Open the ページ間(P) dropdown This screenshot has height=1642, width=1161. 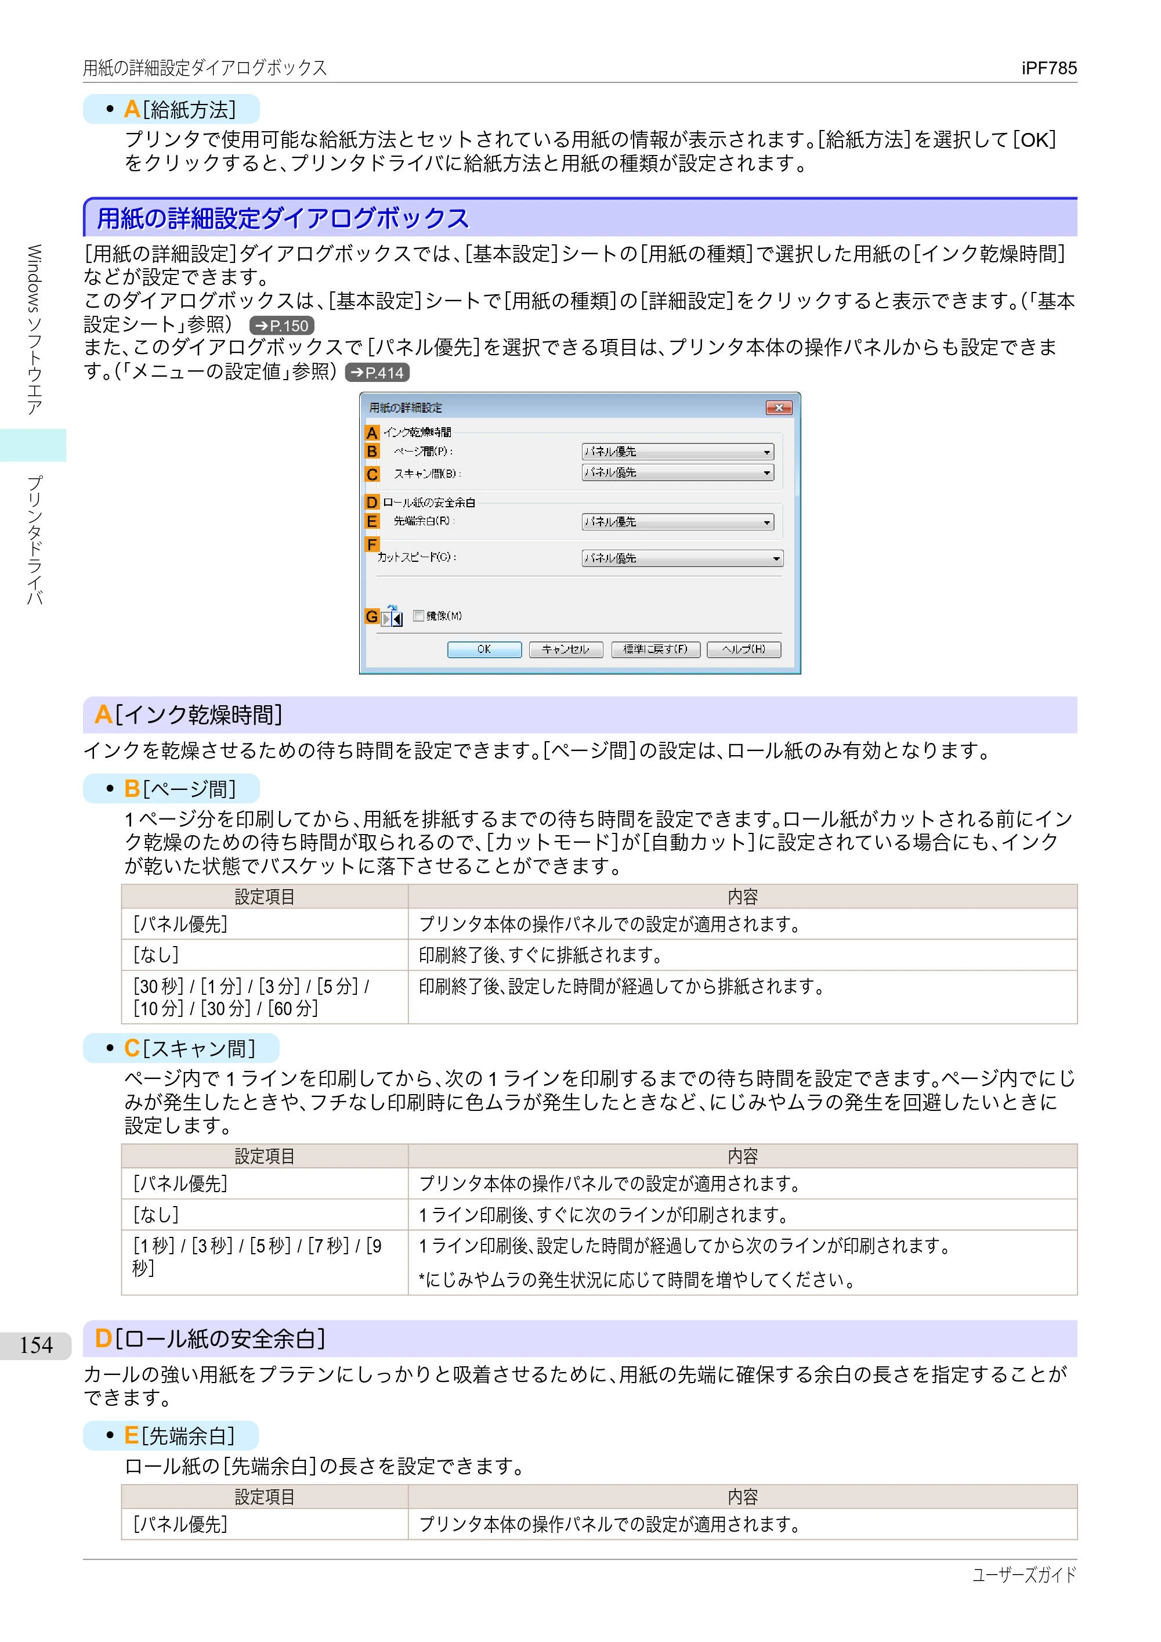677,451
